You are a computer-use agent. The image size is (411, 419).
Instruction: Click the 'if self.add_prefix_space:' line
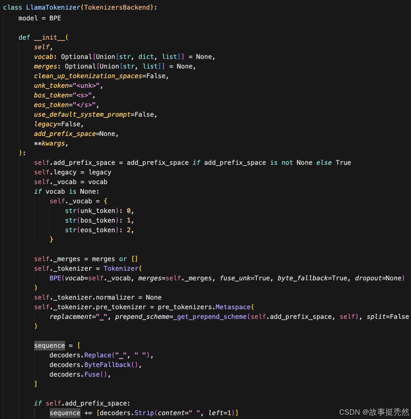82,403
